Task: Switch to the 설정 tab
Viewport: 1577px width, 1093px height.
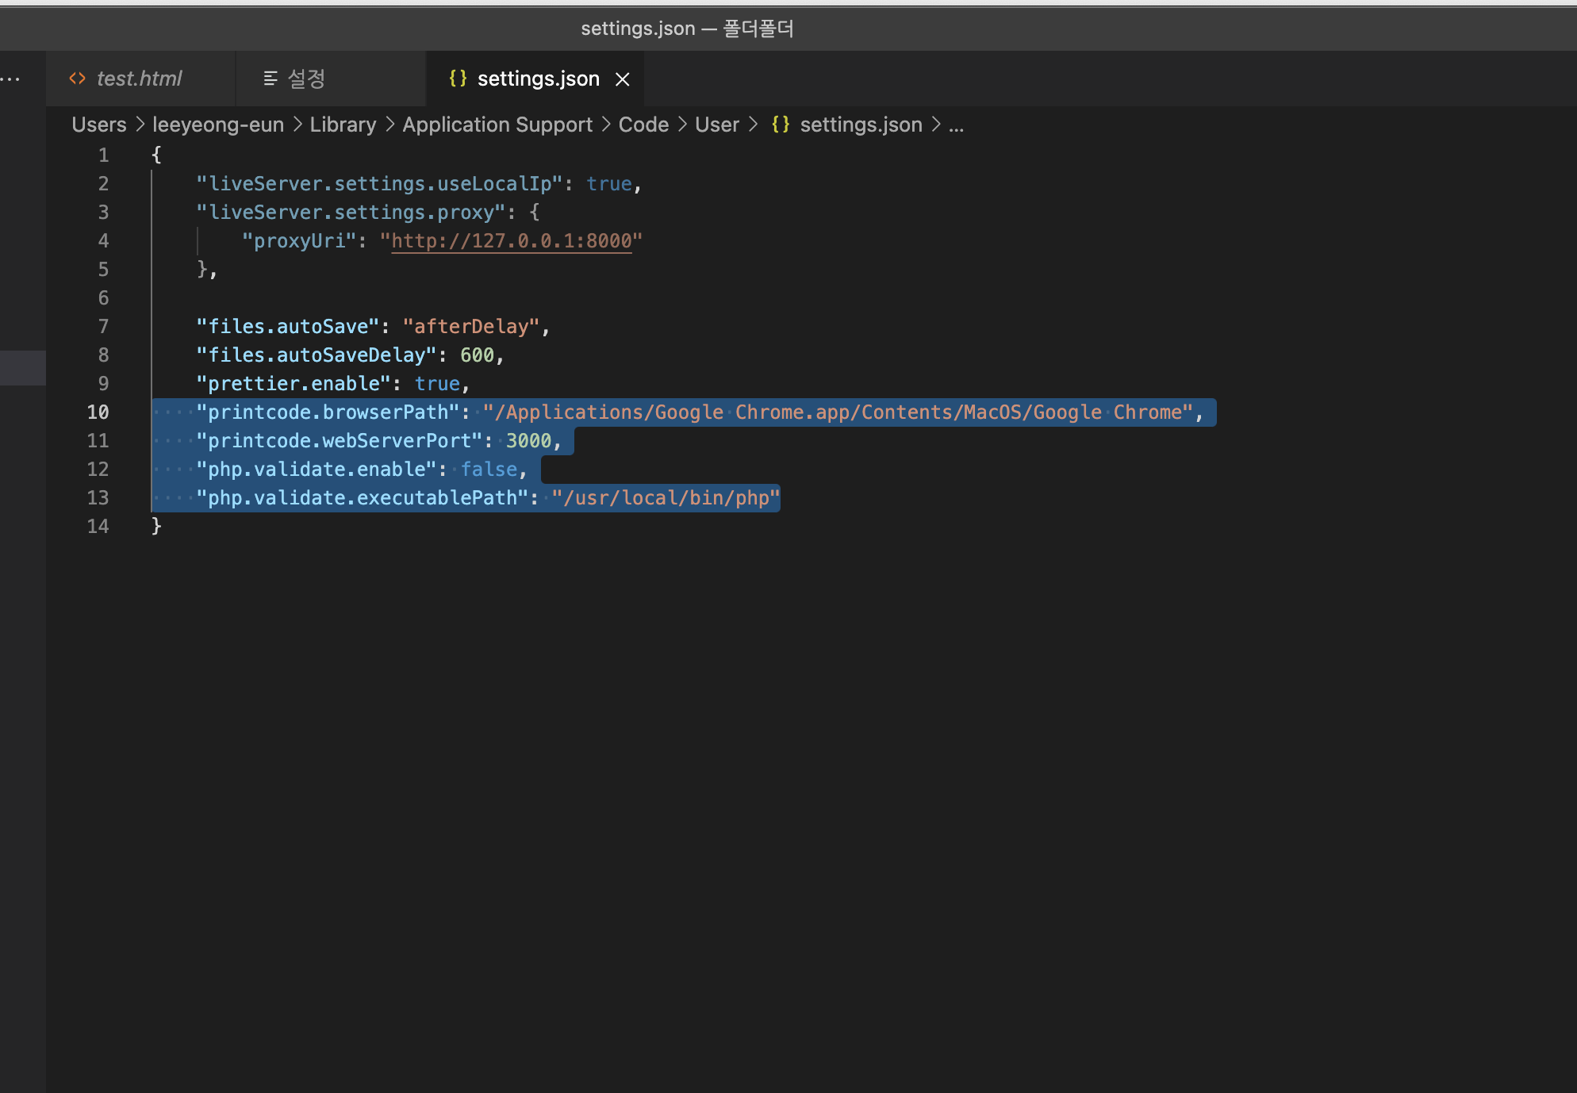Action: [306, 79]
